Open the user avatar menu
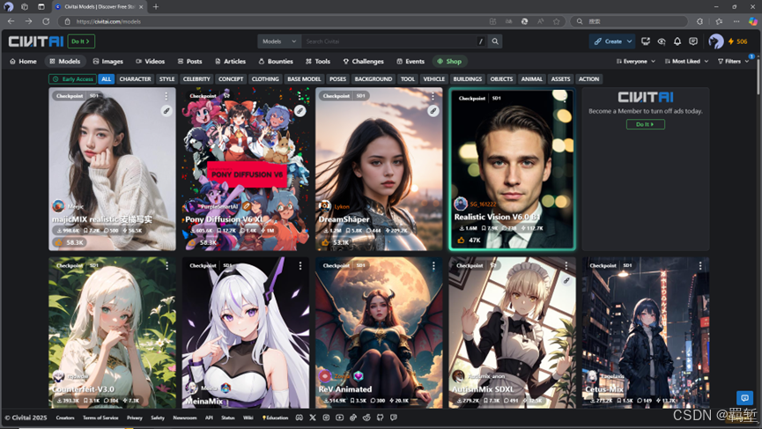The width and height of the screenshot is (762, 429). [716, 41]
